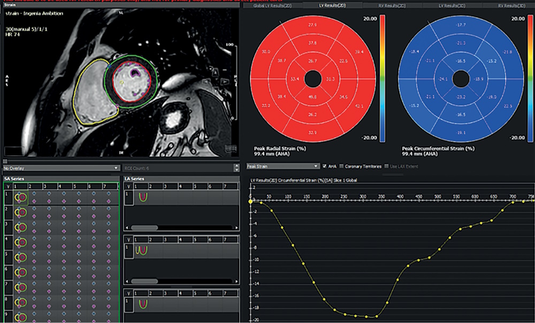Select slice 1 contour thumbnail in SA Series
The image size is (535, 323).
(21, 197)
